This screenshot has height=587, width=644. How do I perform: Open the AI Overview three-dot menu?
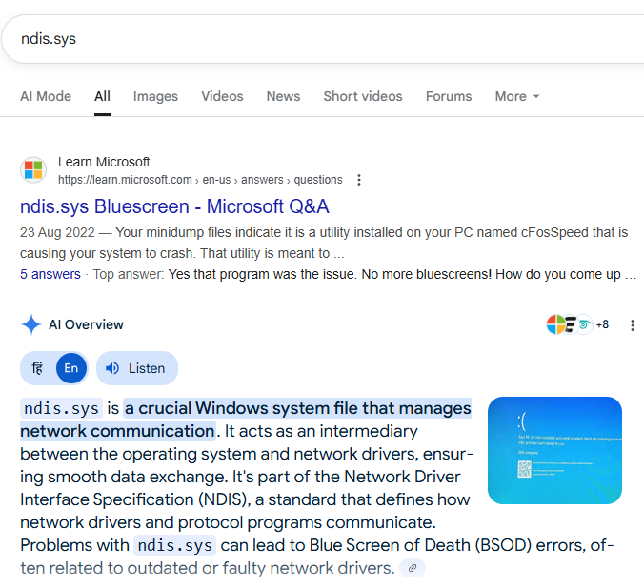click(x=632, y=325)
